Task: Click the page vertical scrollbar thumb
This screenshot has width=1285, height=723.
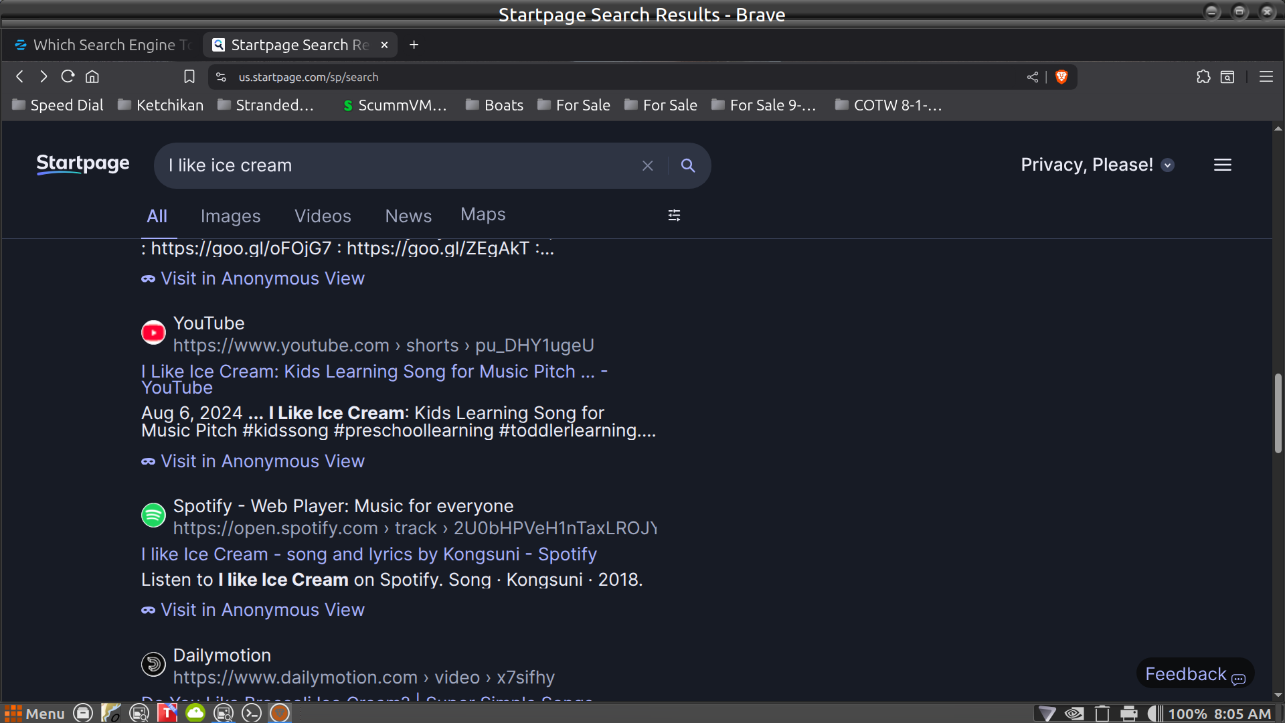Action: (1278, 413)
